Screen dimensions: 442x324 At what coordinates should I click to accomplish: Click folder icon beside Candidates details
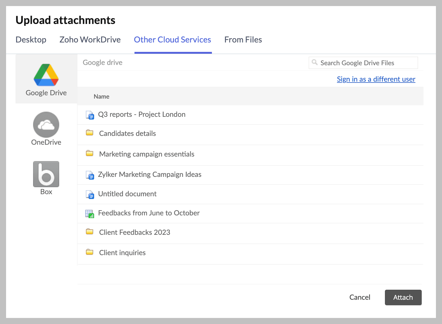[x=90, y=133]
